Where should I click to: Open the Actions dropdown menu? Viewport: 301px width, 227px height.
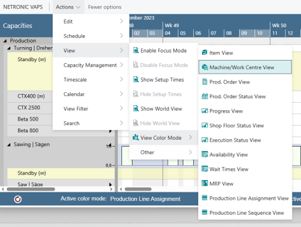pos(68,7)
